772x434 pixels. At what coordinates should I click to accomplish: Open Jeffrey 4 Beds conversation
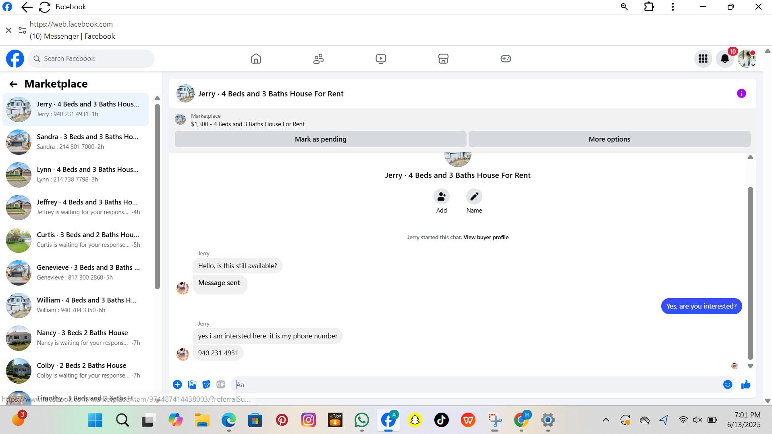[76, 207]
